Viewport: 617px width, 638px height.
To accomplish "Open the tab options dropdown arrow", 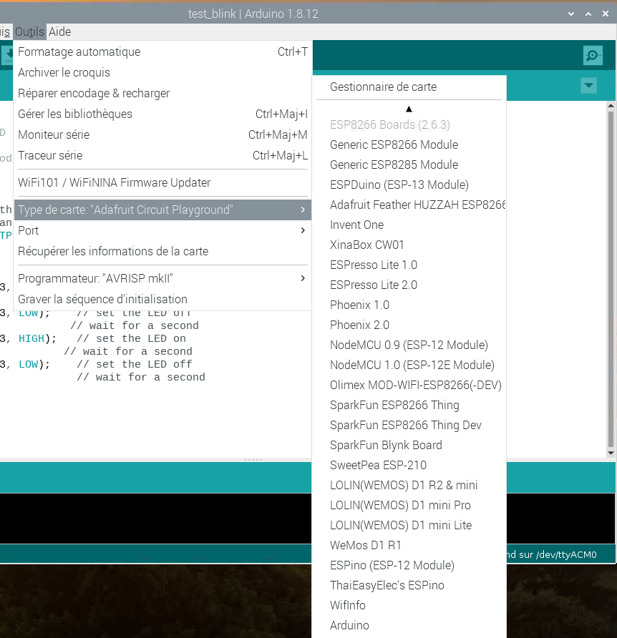I will [588, 85].
